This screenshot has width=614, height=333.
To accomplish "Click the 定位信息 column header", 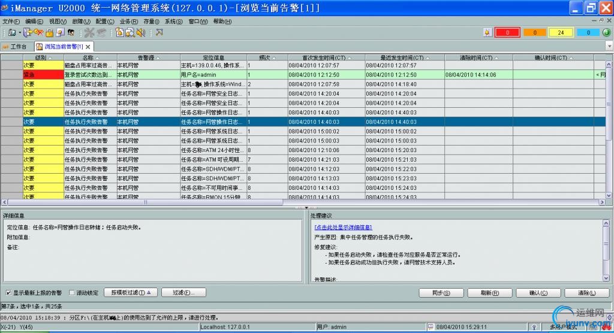I will click(x=213, y=57).
